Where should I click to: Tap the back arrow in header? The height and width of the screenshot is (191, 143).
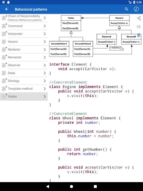pos(7,9)
